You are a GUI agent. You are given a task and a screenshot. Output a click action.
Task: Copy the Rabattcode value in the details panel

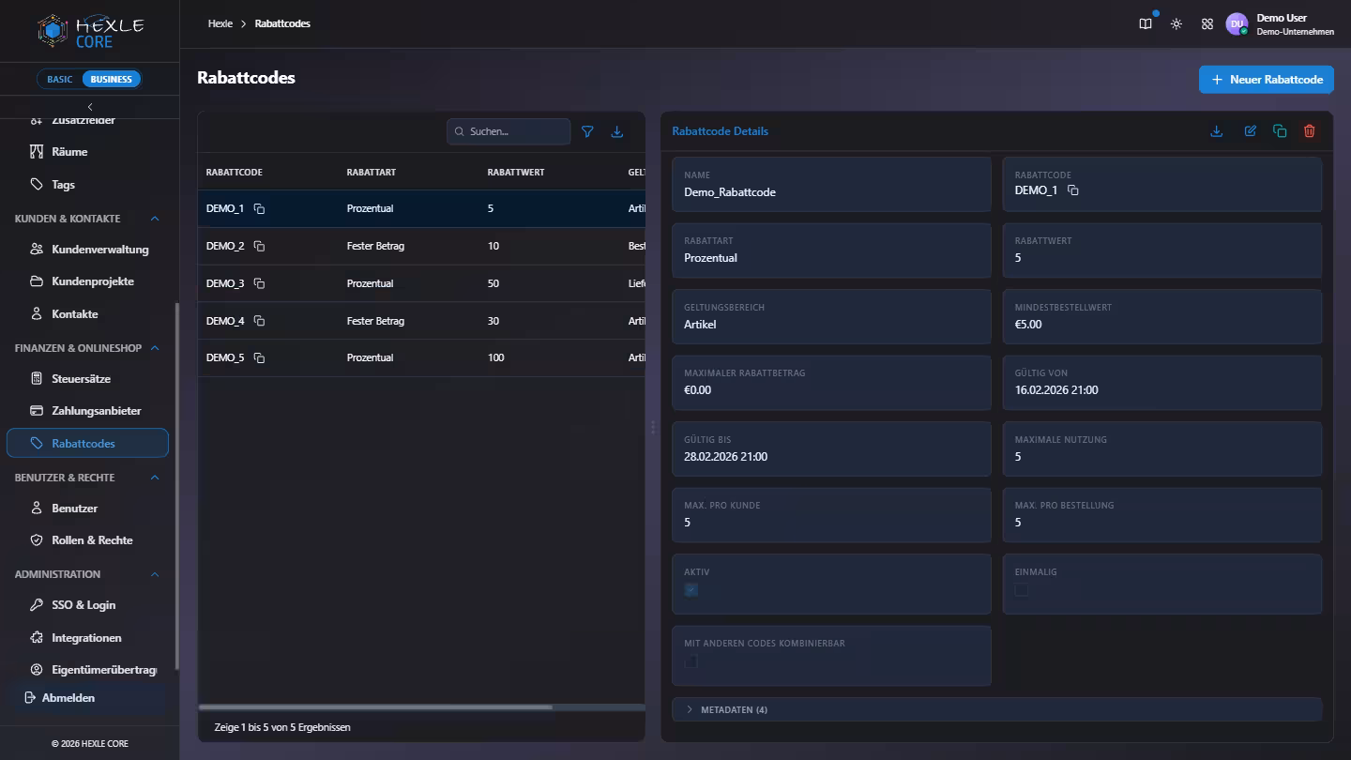click(x=1073, y=190)
